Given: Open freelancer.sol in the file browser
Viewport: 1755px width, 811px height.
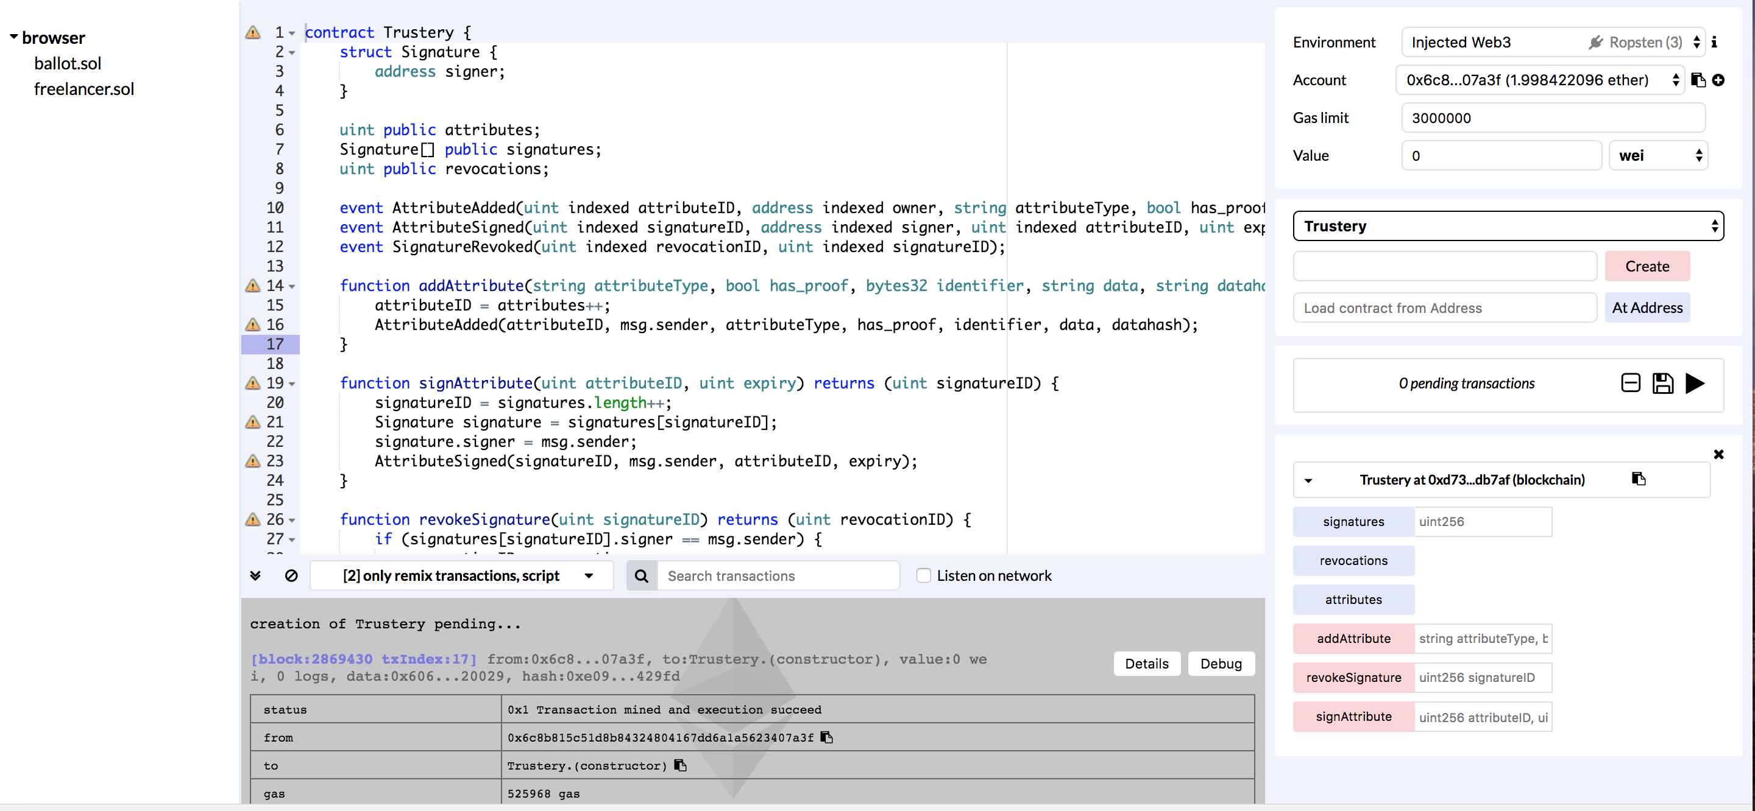Looking at the screenshot, I should pyautogui.click(x=84, y=90).
